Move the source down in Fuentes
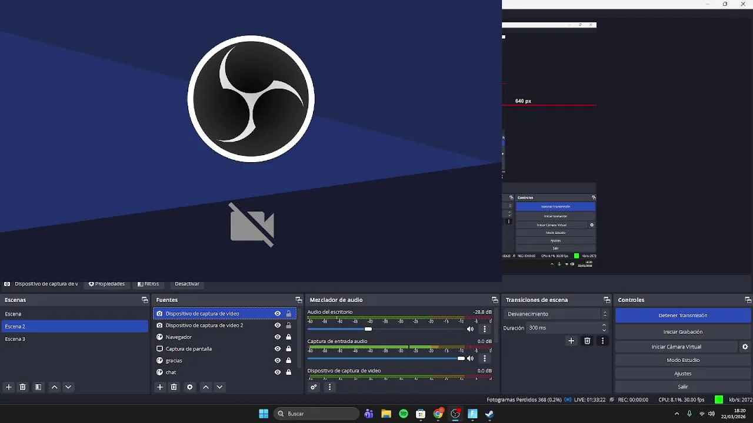This screenshot has height=423, width=753. click(x=219, y=387)
